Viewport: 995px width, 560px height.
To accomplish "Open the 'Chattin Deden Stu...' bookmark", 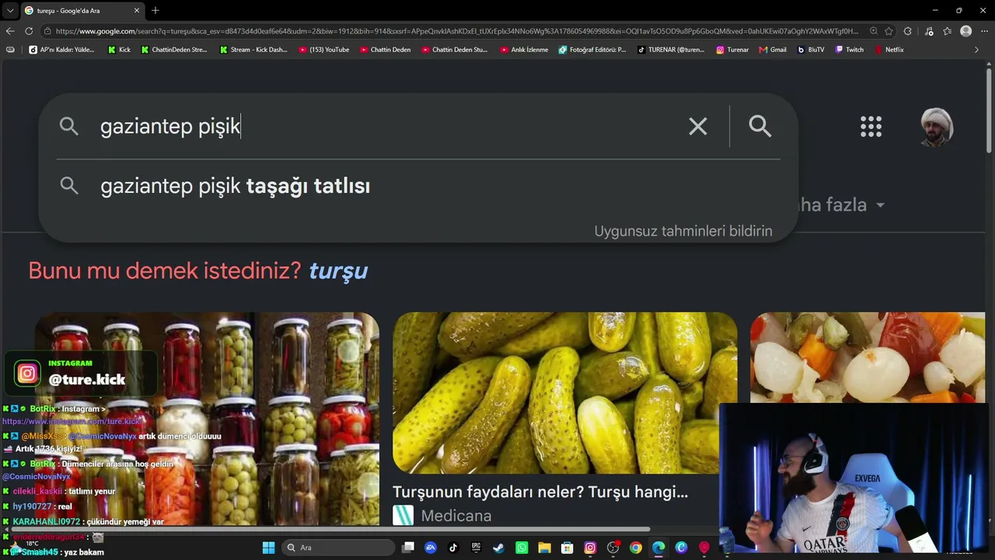I will 455,50.
